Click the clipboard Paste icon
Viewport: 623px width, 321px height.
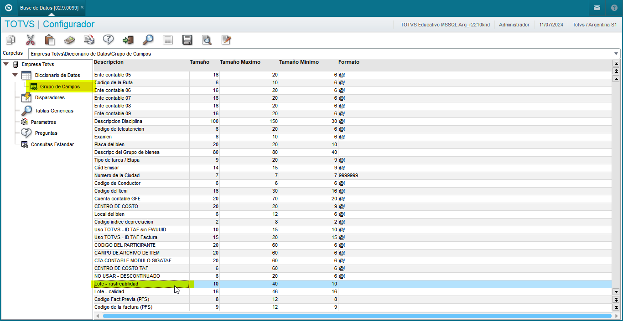tap(50, 40)
